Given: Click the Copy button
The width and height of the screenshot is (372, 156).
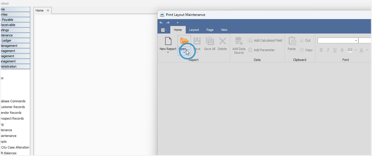Looking at the screenshot, I should click(x=306, y=50).
